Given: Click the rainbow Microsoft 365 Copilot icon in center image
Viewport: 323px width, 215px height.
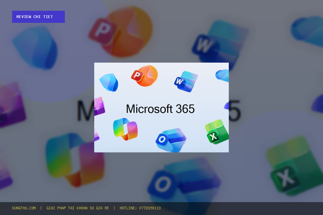Looking at the screenshot, I should 125,129.
